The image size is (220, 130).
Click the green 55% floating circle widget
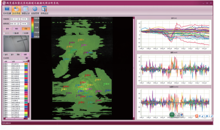coord(172,114)
